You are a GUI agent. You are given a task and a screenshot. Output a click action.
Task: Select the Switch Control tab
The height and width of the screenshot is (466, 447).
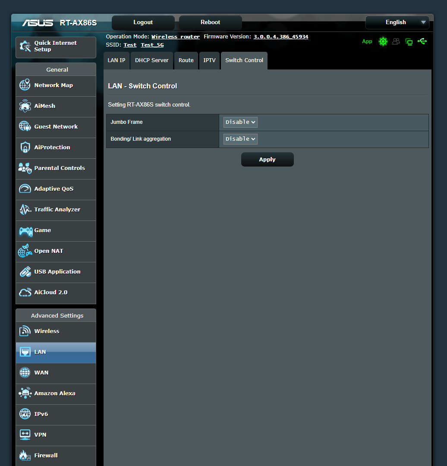click(244, 60)
